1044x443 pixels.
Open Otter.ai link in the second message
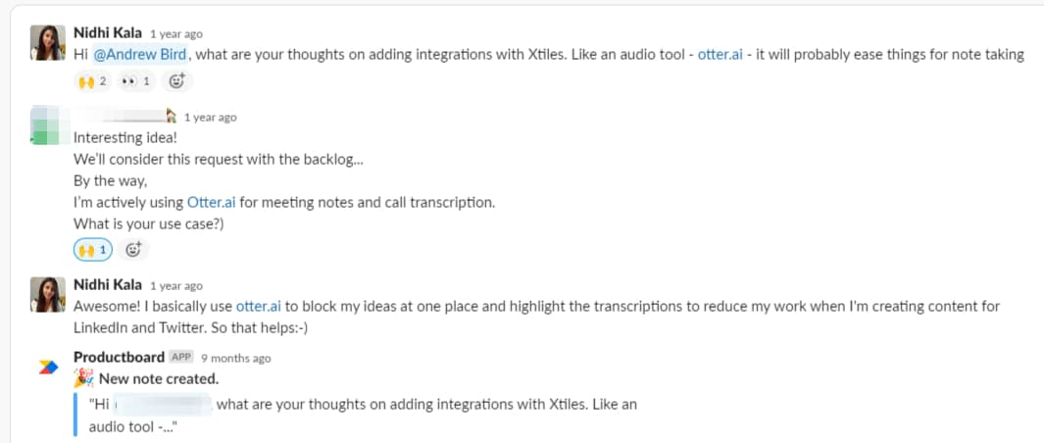(x=212, y=203)
